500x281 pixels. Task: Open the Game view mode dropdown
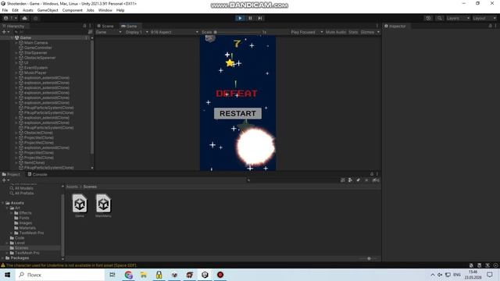(x=109, y=32)
